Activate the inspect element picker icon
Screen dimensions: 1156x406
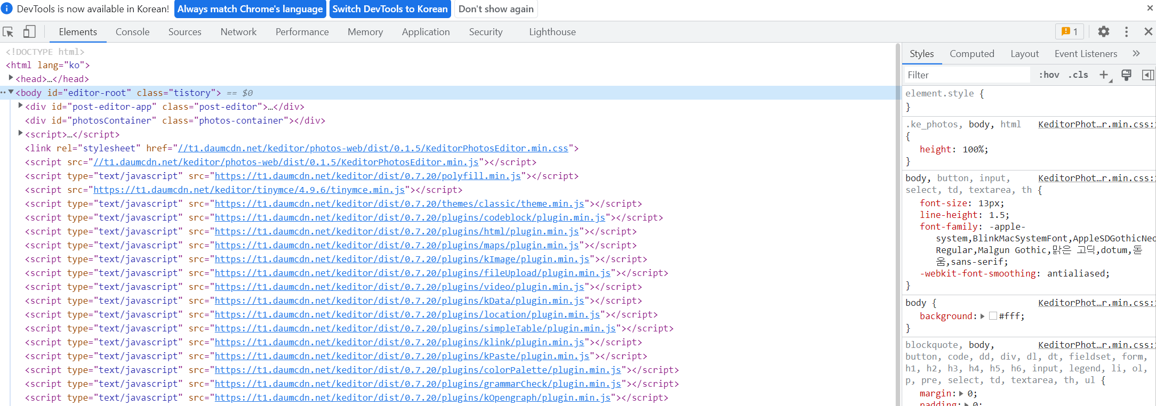click(x=9, y=32)
